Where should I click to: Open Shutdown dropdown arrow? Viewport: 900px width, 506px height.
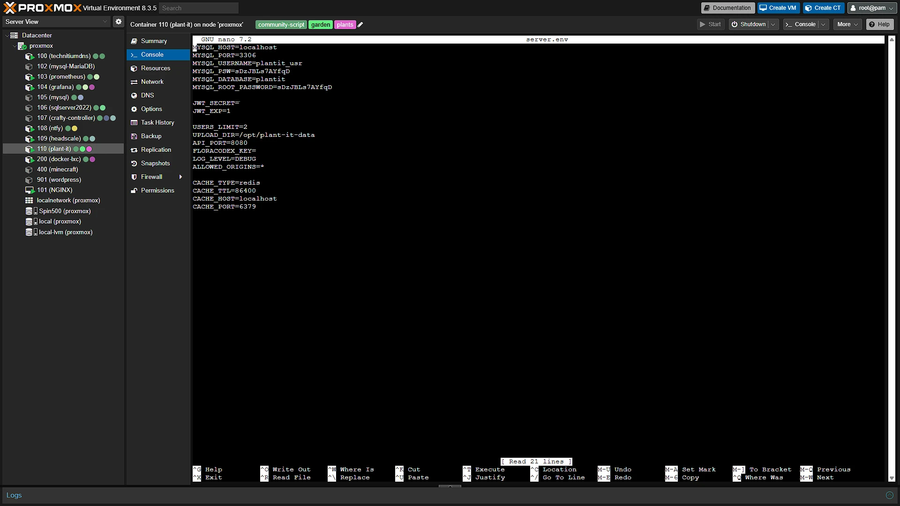click(773, 24)
